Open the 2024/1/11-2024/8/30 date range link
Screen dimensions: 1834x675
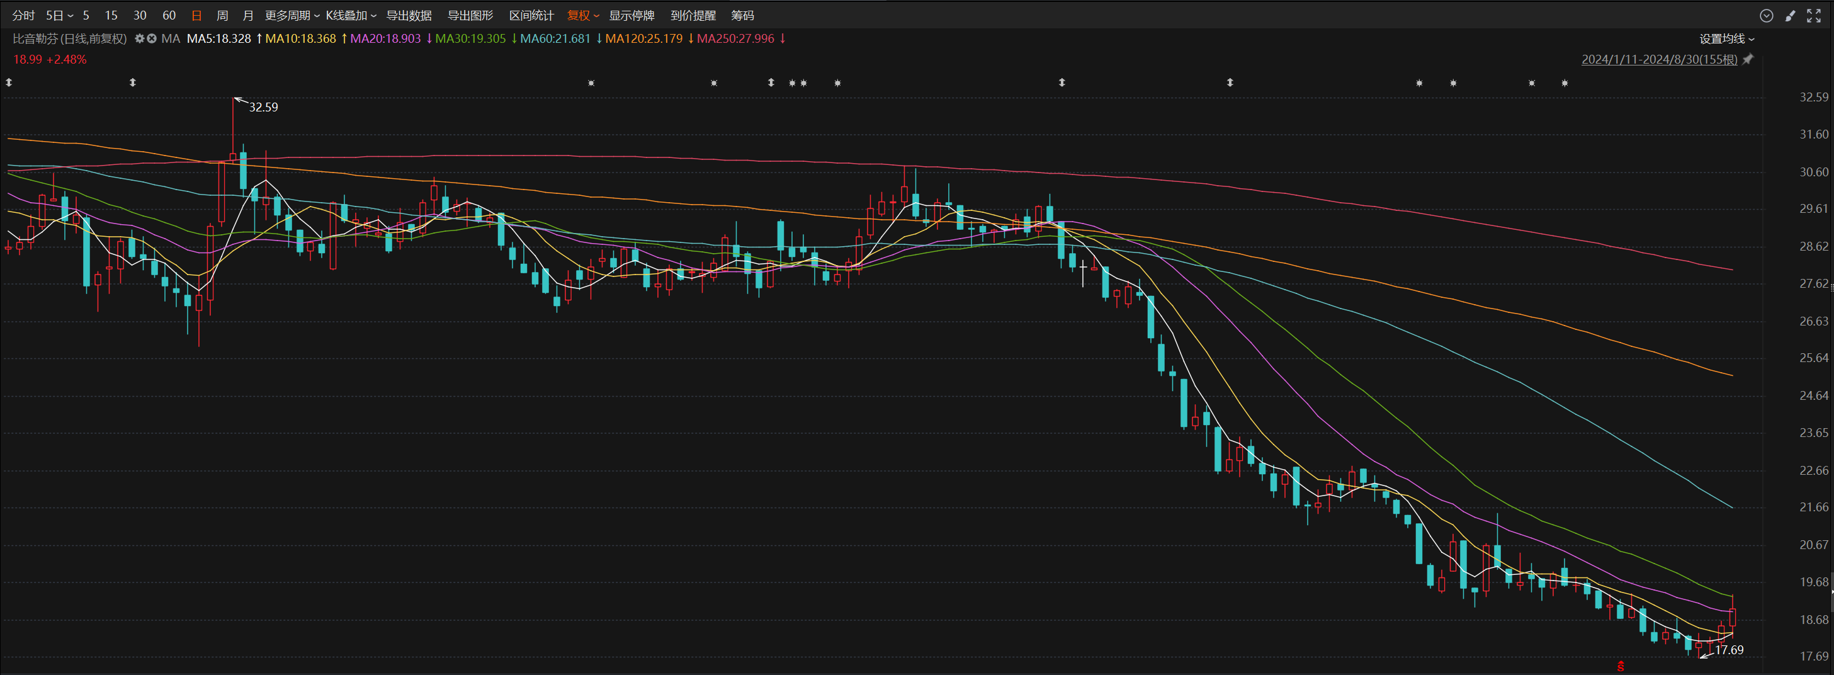pos(1659,60)
